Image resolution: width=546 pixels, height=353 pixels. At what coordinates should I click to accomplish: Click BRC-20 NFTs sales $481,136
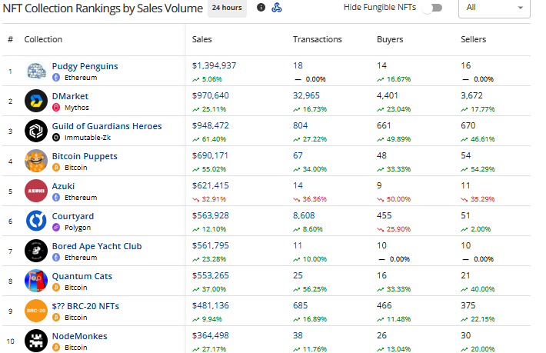(210, 305)
